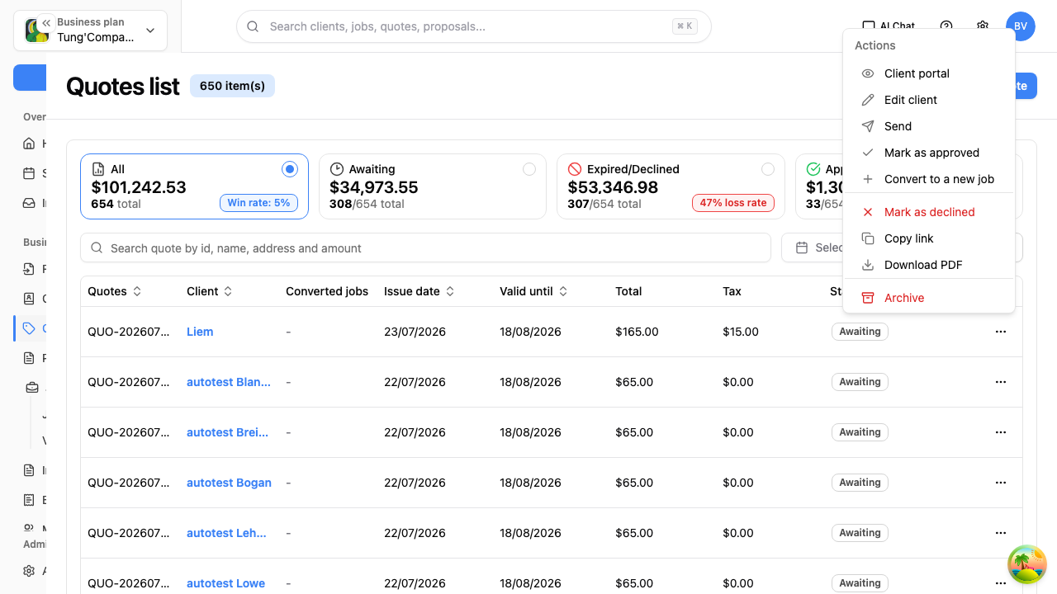Click the 650 item(s) count badge

[232, 86]
